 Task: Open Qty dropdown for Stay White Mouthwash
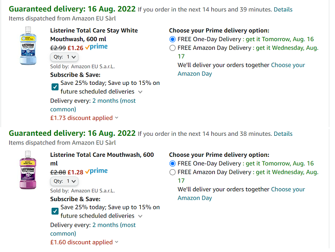click(x=64, y=57)
